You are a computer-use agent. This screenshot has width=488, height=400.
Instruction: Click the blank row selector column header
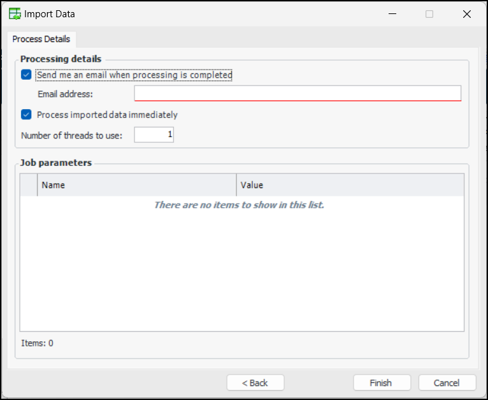[x=29, y=185]
